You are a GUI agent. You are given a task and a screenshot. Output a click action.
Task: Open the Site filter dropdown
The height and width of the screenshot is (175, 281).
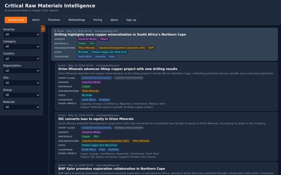(21, 83)
